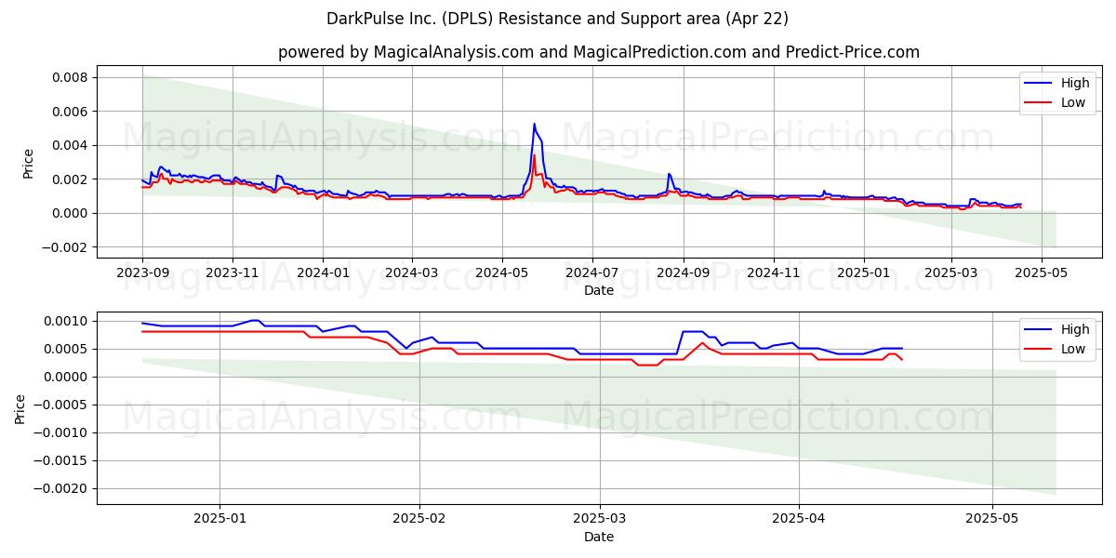The image size is (1116, 558).
Task: Click the '0.004' y-axis label
Action: tap(71, 145)
